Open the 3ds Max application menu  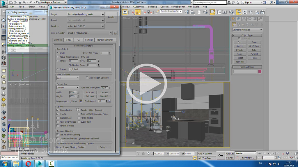pyautogui.click(x=4, y=3)
